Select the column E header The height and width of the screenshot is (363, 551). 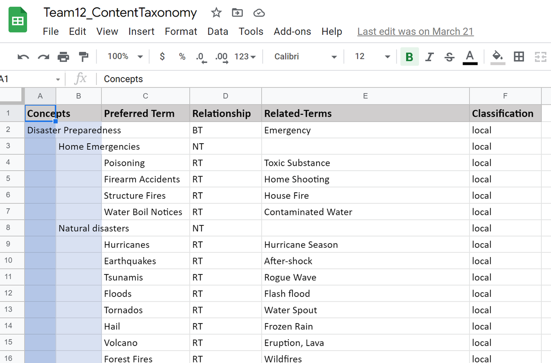[365, 96]
